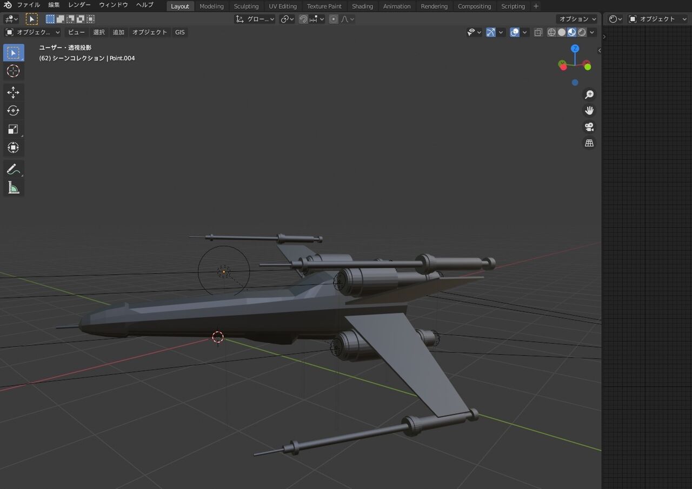Select the Measure ruler tool
Viewport: 692px width, 489px height.
pos(14,187)
